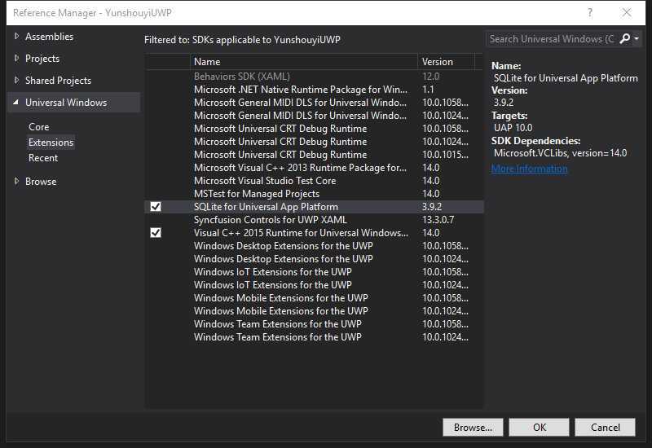Select the Projects section

click(42, 59)
